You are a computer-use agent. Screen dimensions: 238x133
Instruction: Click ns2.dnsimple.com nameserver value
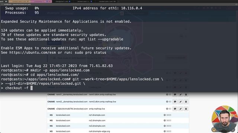[97, 120]
